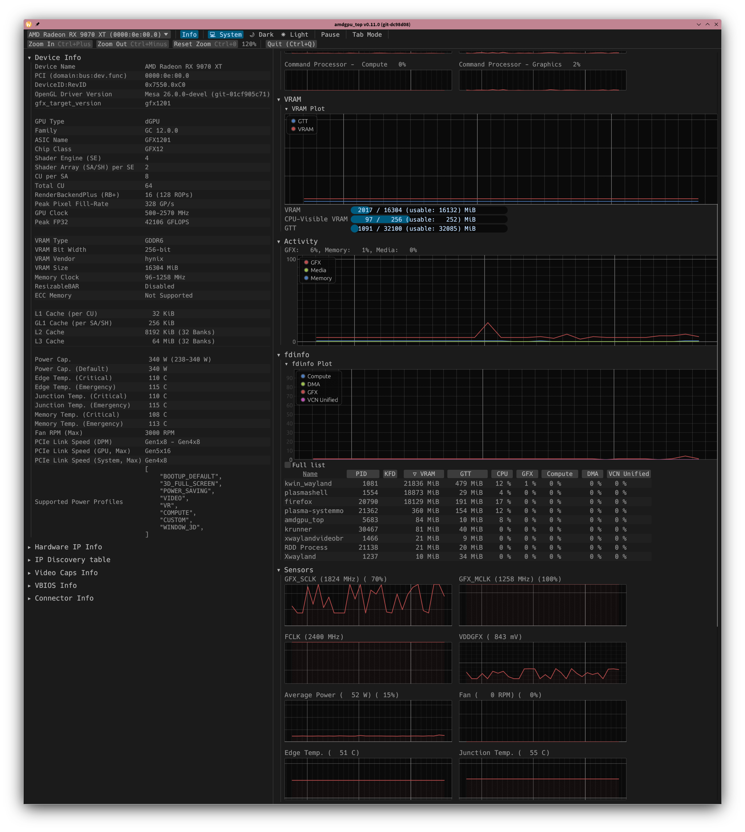Select the Light theme with sun icon
Screen dimensions: 745x832
(294, 35)
